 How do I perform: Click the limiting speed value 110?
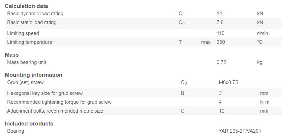point(220,33)
